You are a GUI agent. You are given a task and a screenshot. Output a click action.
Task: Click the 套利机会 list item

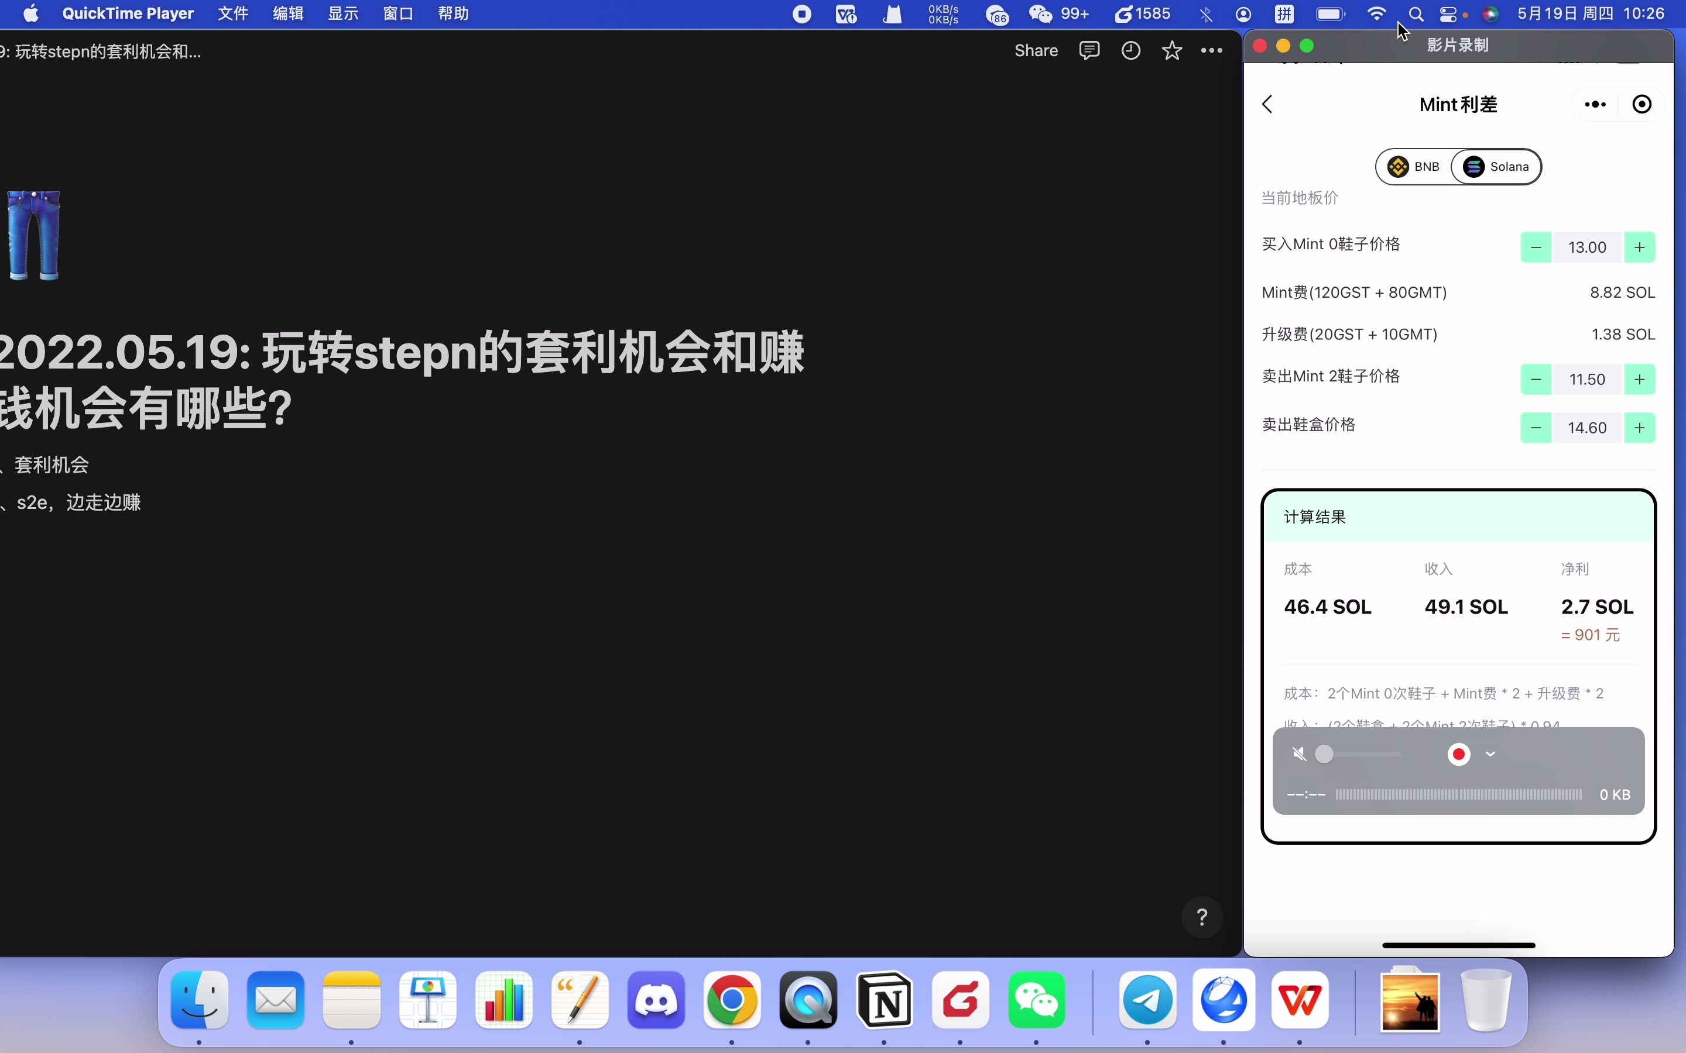coord(52,465)
